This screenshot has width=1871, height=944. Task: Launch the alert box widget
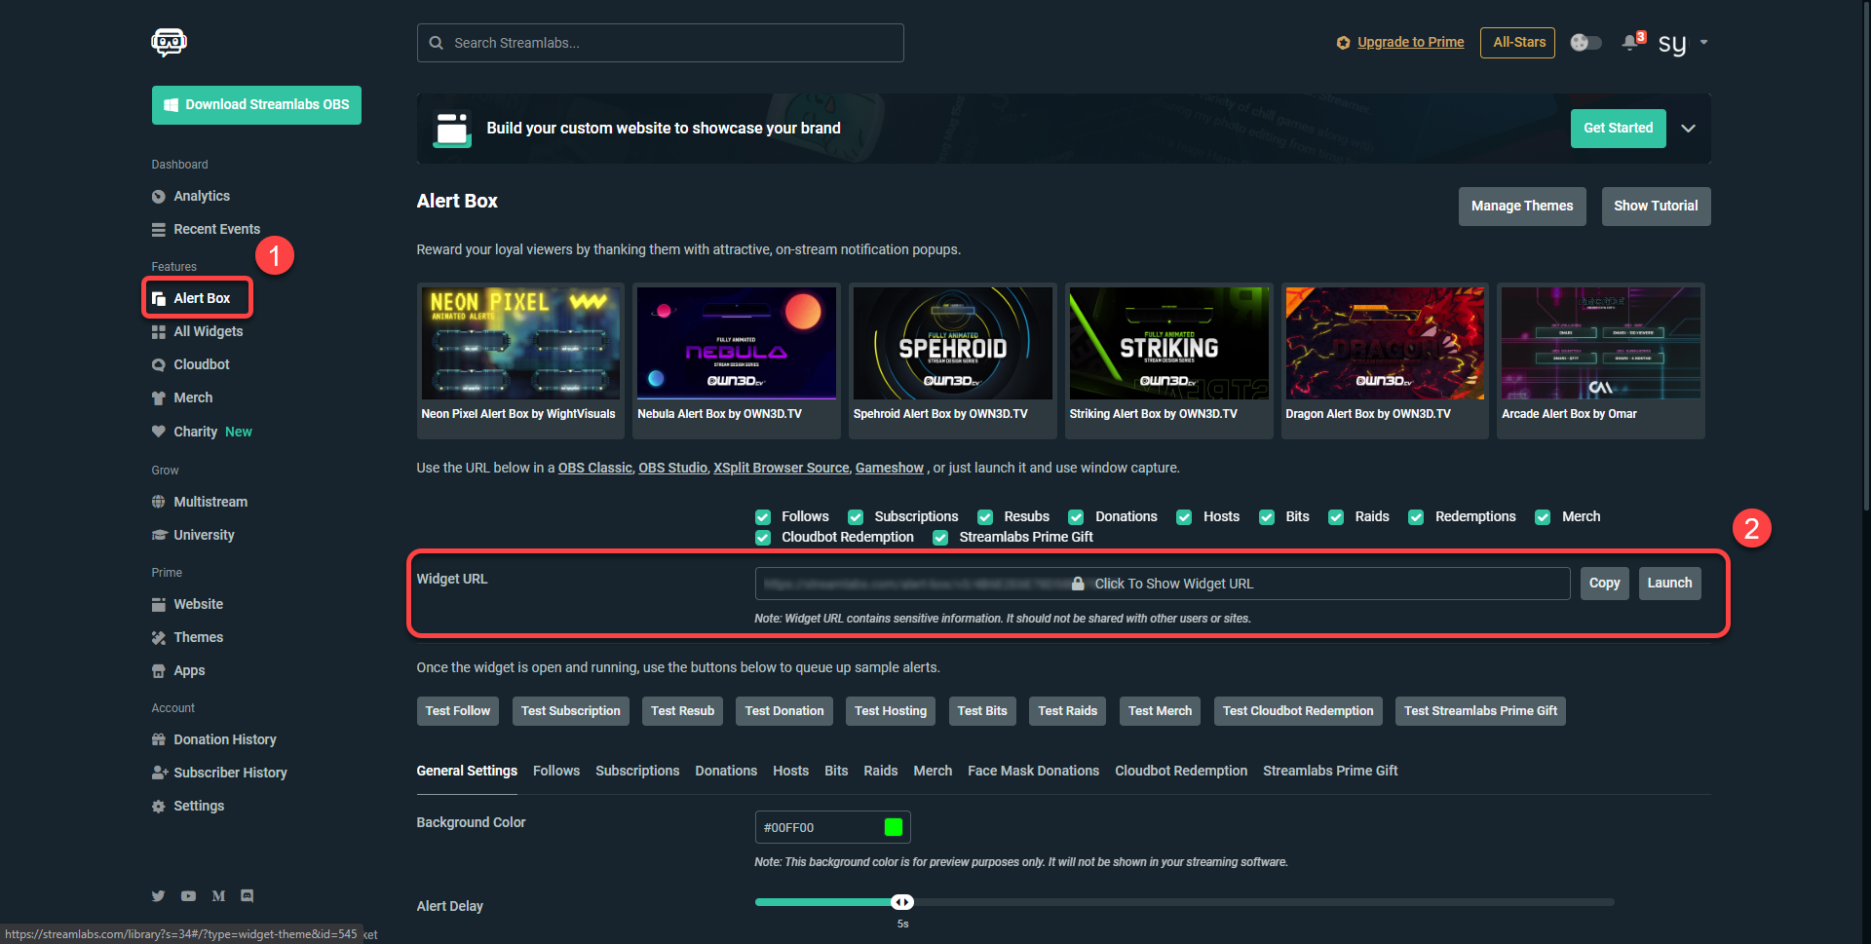pos(1669,584)
